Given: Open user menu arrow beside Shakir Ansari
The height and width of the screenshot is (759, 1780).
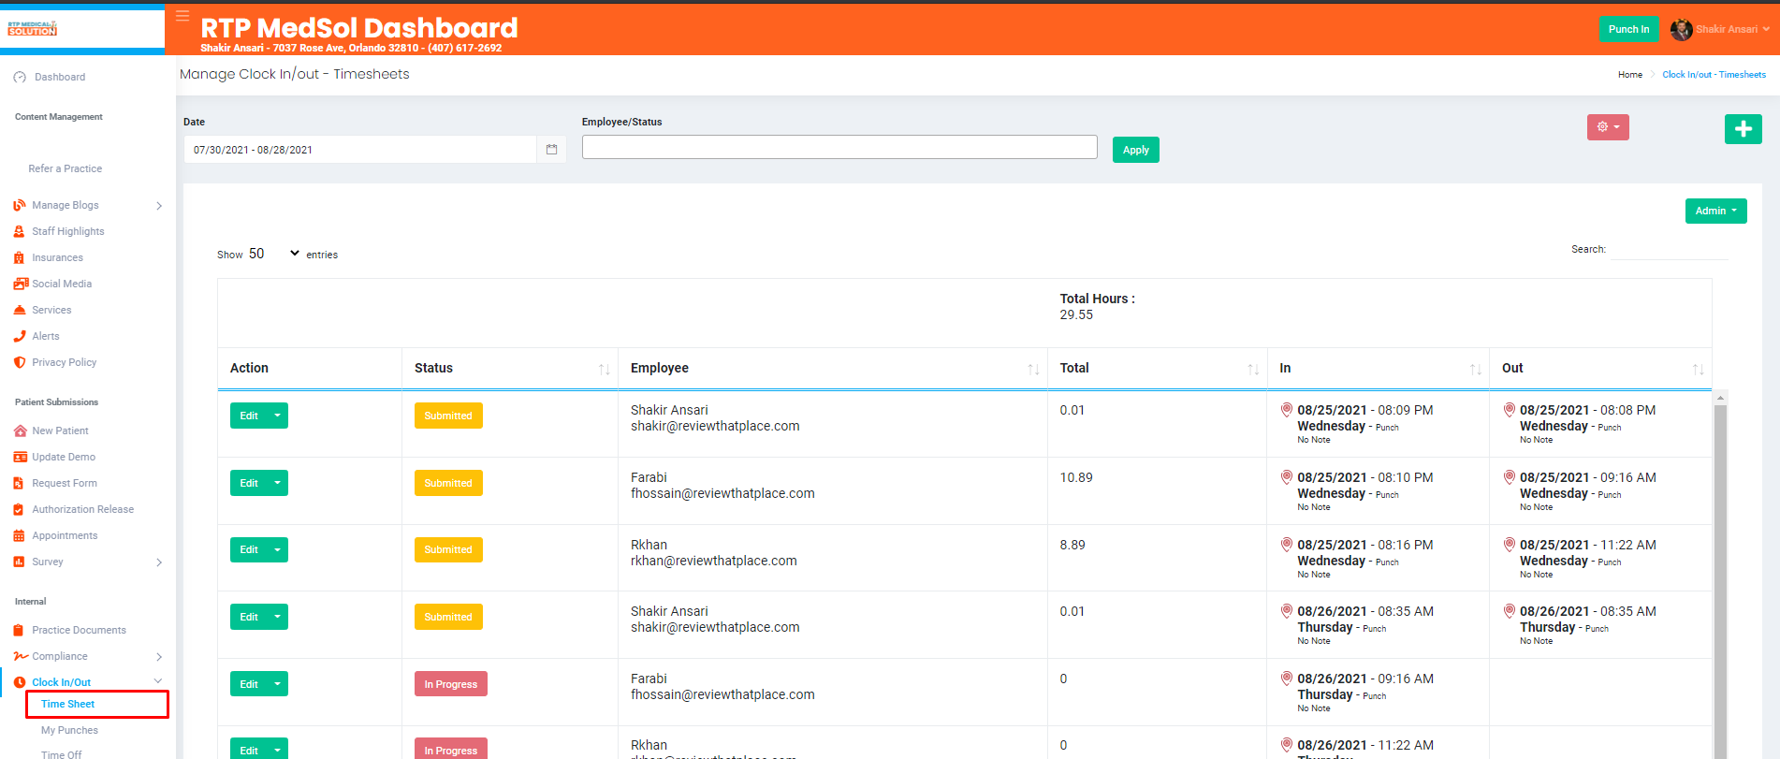Looking at the screenshot, I should tap(1766, 29).
